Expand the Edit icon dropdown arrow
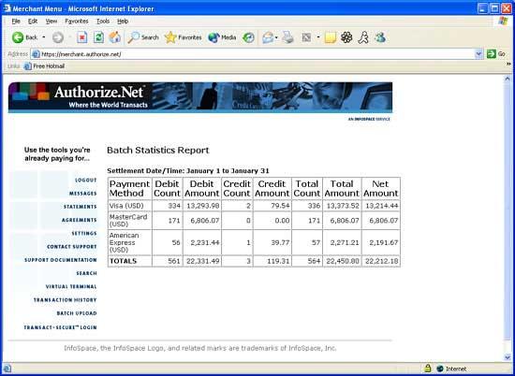Viewport: 515px width, 376px height. pyautogui.click(x=318, y=37)
